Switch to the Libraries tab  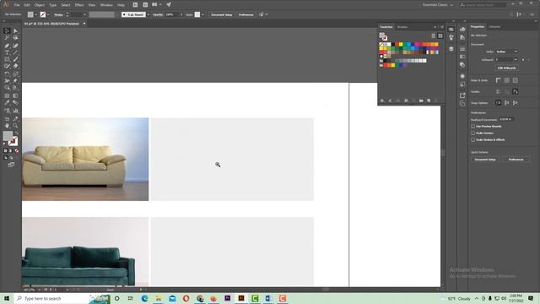coord(494,26)
